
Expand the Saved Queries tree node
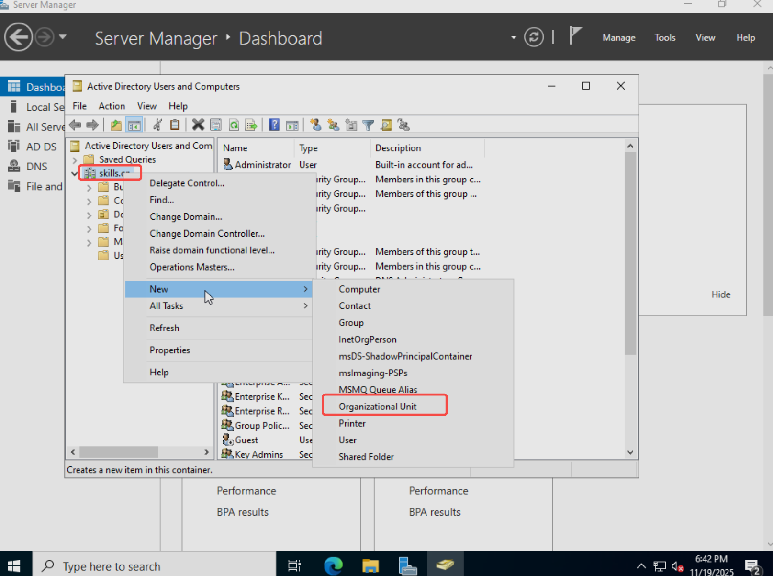point(75,160)
